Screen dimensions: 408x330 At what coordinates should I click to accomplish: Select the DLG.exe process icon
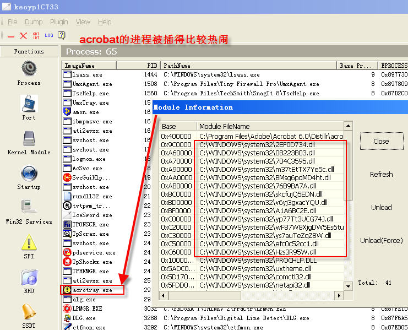click(x=67, y=318)
